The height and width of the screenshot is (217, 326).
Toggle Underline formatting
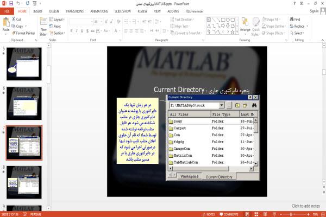point(82,31)
